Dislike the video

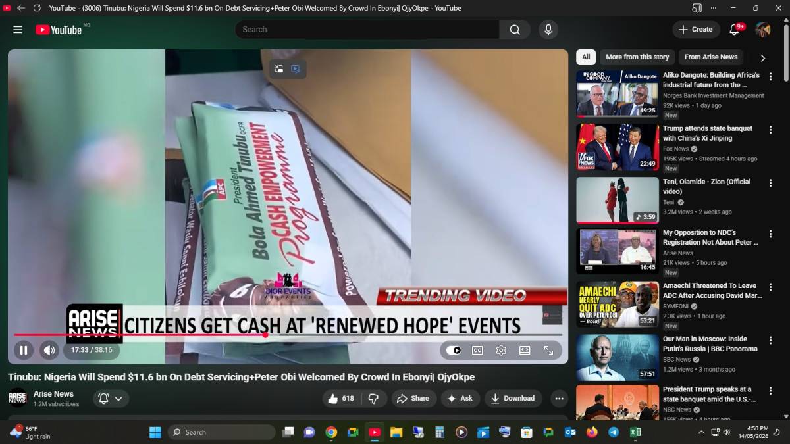(x=374, y=398)
